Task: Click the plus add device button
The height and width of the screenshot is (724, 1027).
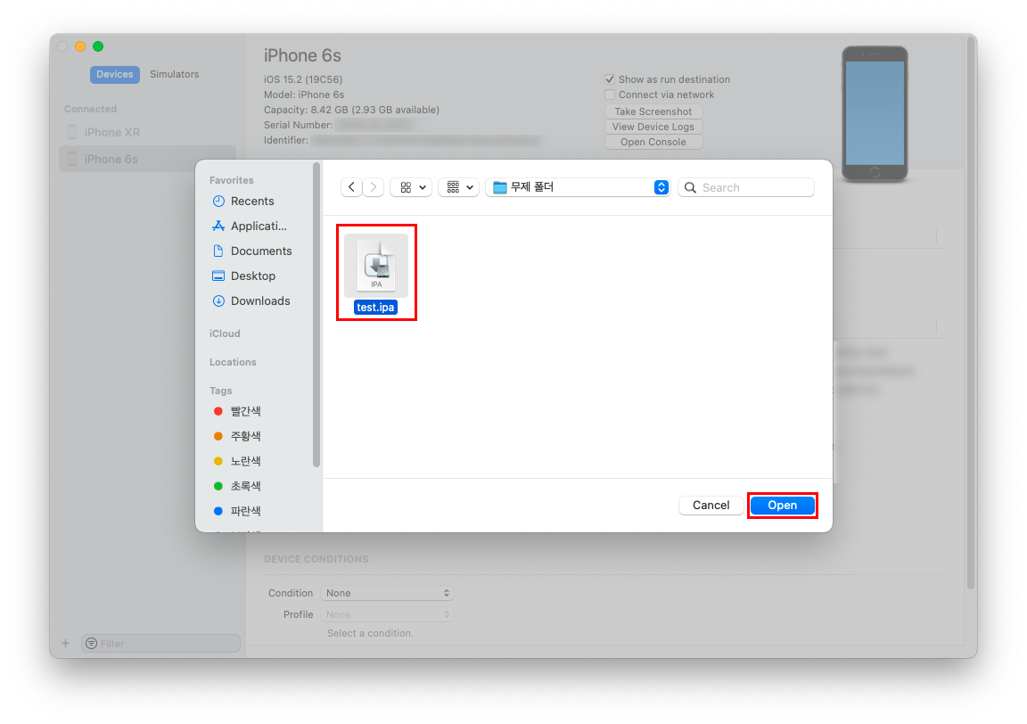Action: [65, 644]
